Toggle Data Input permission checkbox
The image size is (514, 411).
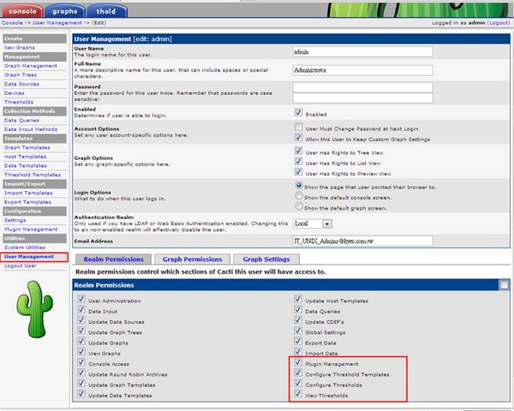[x=81, y=309]
